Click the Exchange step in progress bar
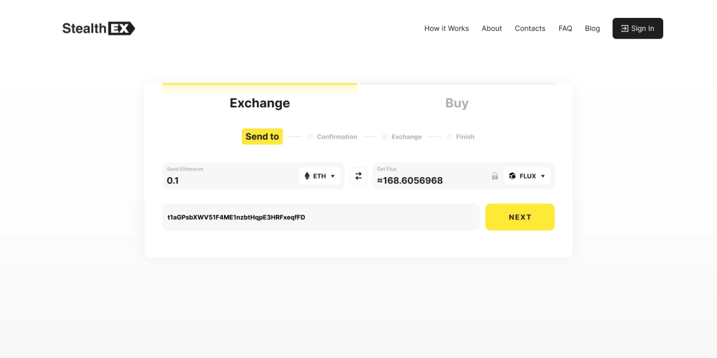The height and width of the screenshot is (358, 717). pos(406,137)
